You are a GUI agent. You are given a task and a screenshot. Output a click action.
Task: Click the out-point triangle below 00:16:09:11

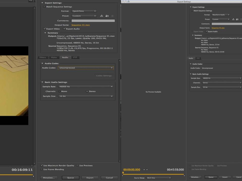pos(34,176)
